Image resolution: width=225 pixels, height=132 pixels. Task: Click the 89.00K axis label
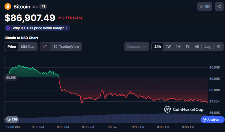(x=215, y=79)
